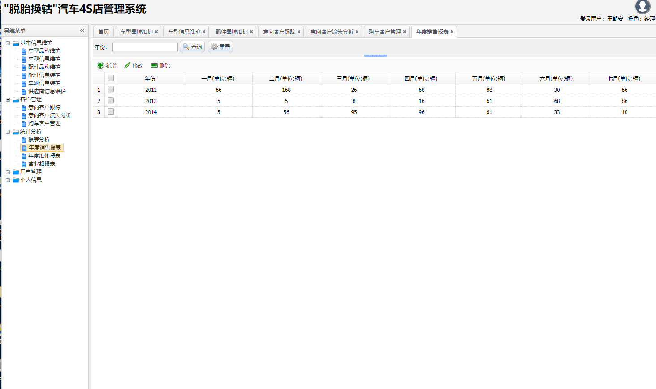
Task: Click the folder icon beside 统计分析
Action: point(15,131)
